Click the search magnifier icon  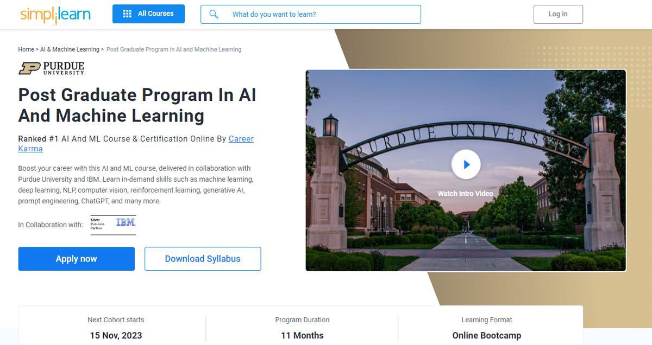point(214,14)
